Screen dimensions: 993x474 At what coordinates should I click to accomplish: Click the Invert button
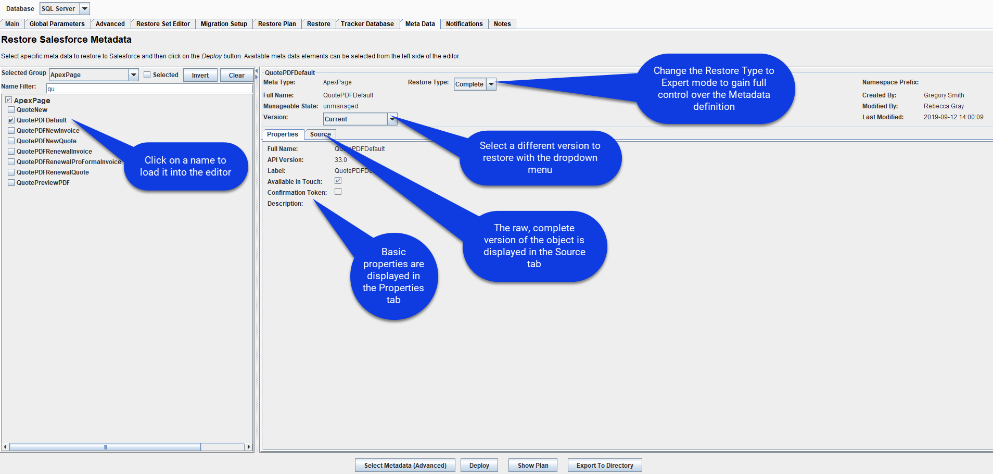click(200, 75)
